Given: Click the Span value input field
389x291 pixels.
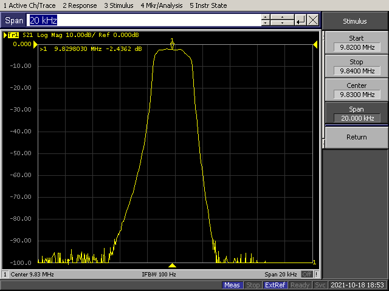Looking at the screenshot, I should tap(143, 21).
